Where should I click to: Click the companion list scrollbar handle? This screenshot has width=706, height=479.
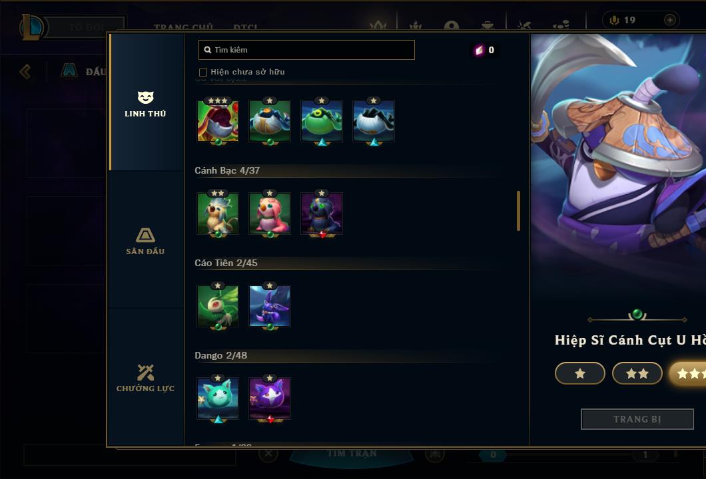[519, 211]
